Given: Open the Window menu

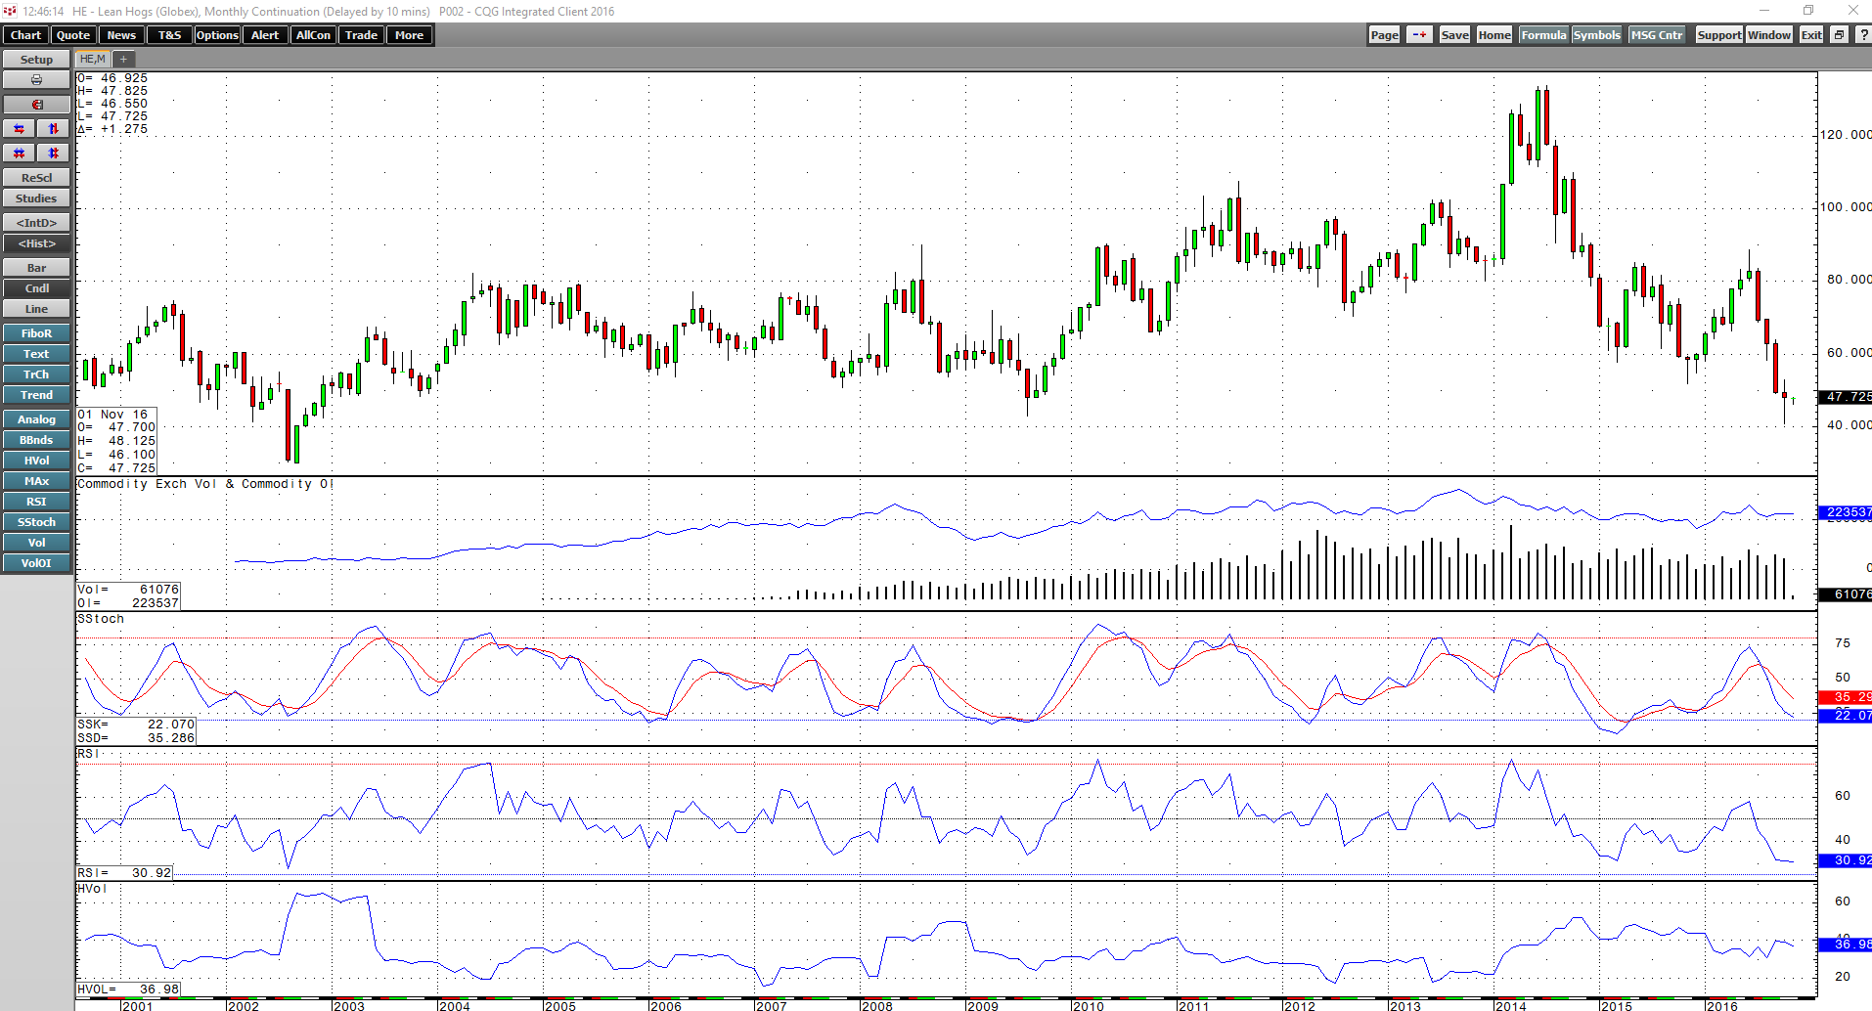Looking at the screenshot, I should pyautogui.click(x=1768, y=34).
